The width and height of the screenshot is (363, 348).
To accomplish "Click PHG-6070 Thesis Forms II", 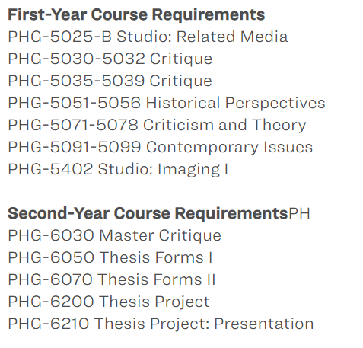I will [112, 279].
